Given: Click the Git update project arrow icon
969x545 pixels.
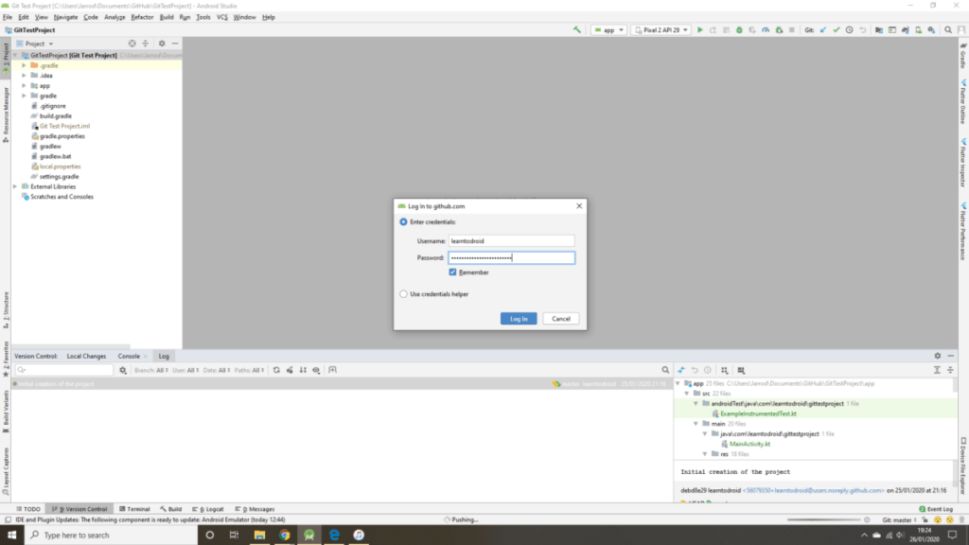Looking at the screenshot, I should tap(823, 30).
